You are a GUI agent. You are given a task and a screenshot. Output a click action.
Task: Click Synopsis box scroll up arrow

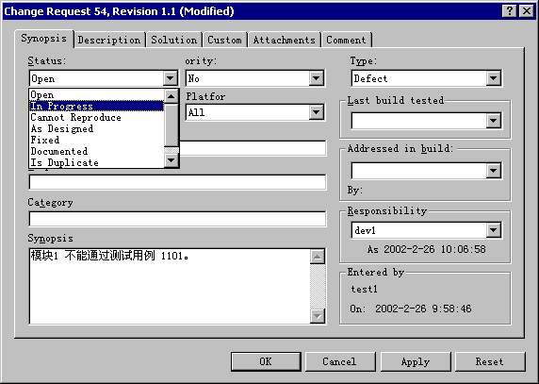click(x=318, y=257)
